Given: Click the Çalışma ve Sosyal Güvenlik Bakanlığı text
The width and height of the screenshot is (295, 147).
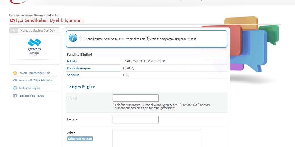Looking at the screenshot, I should [34, 15].
